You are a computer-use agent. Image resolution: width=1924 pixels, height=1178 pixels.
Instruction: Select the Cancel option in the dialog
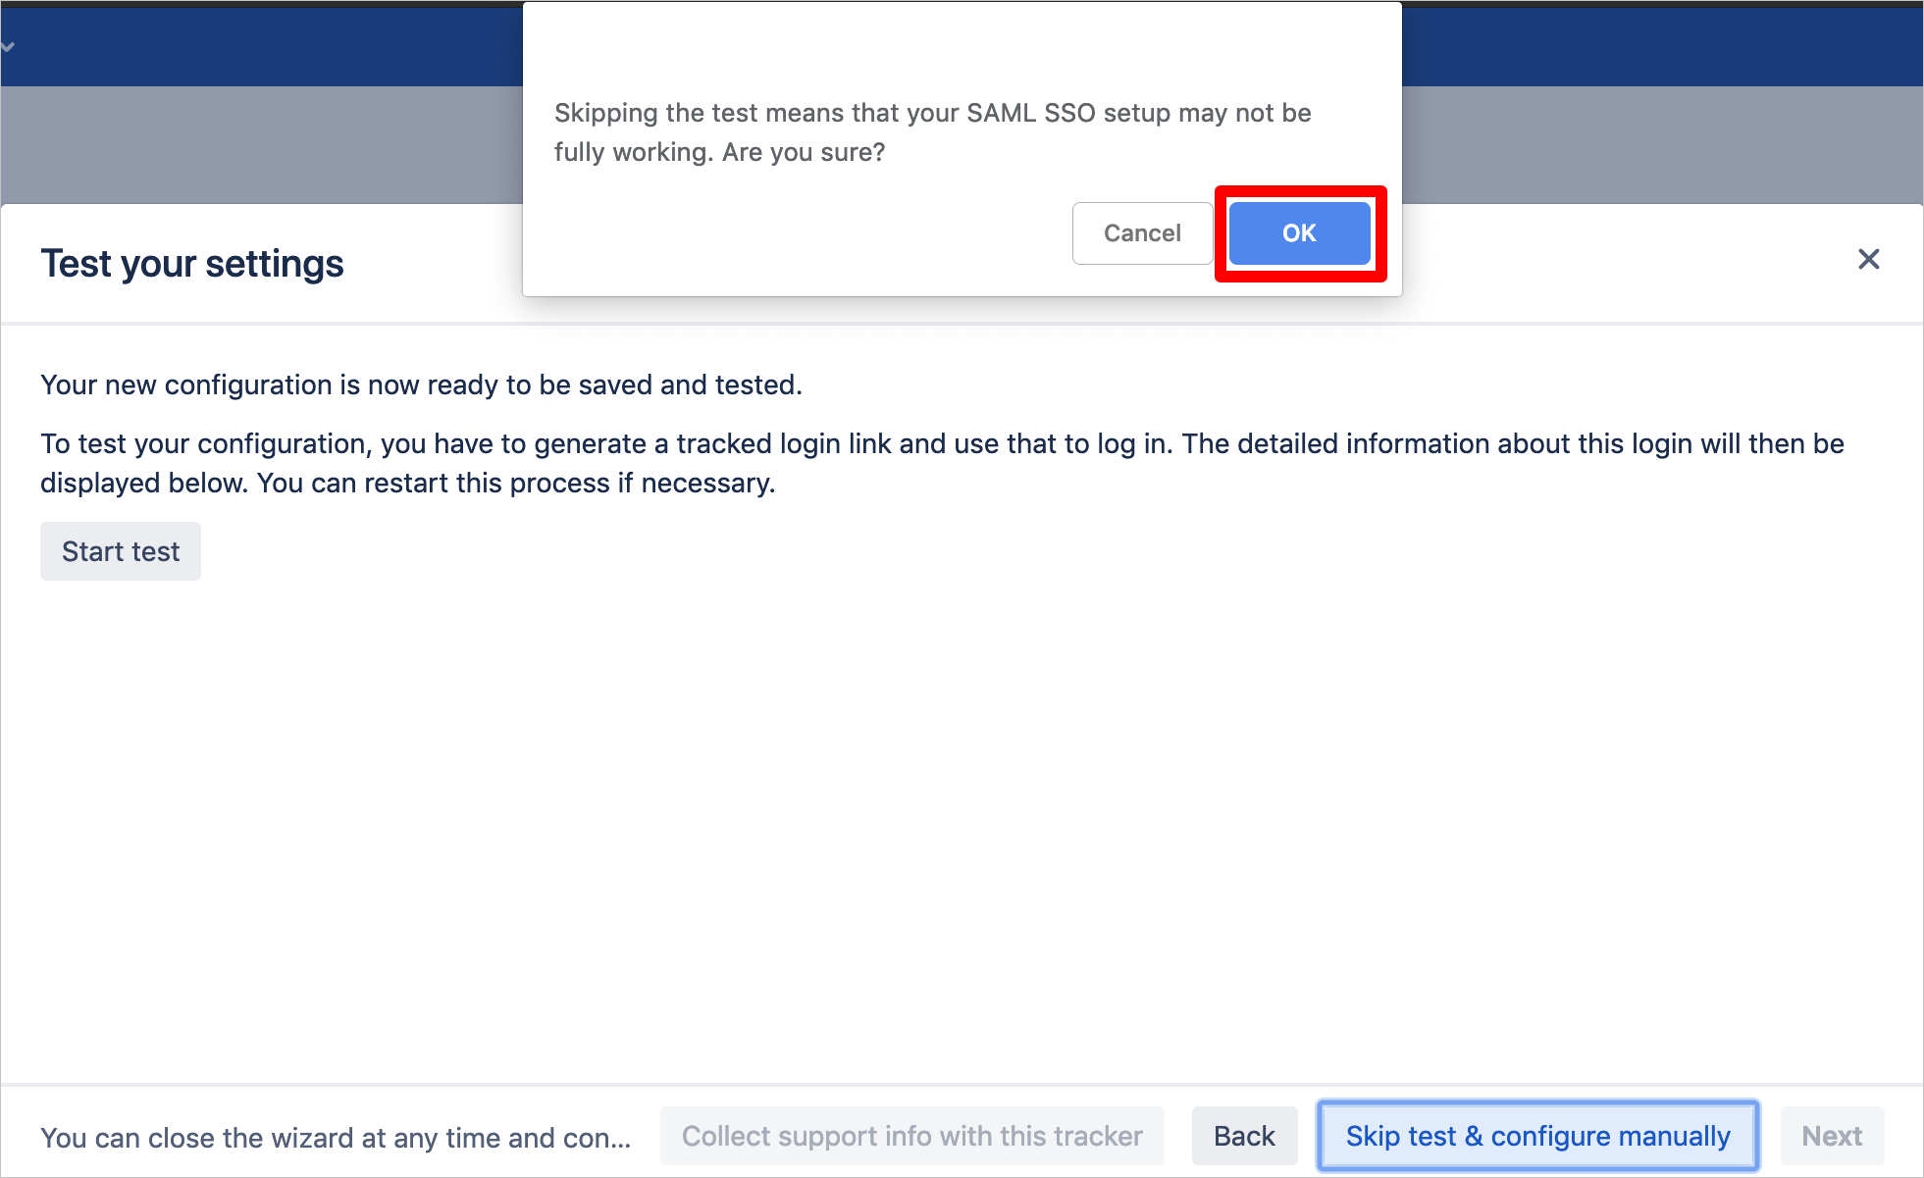1142,230
